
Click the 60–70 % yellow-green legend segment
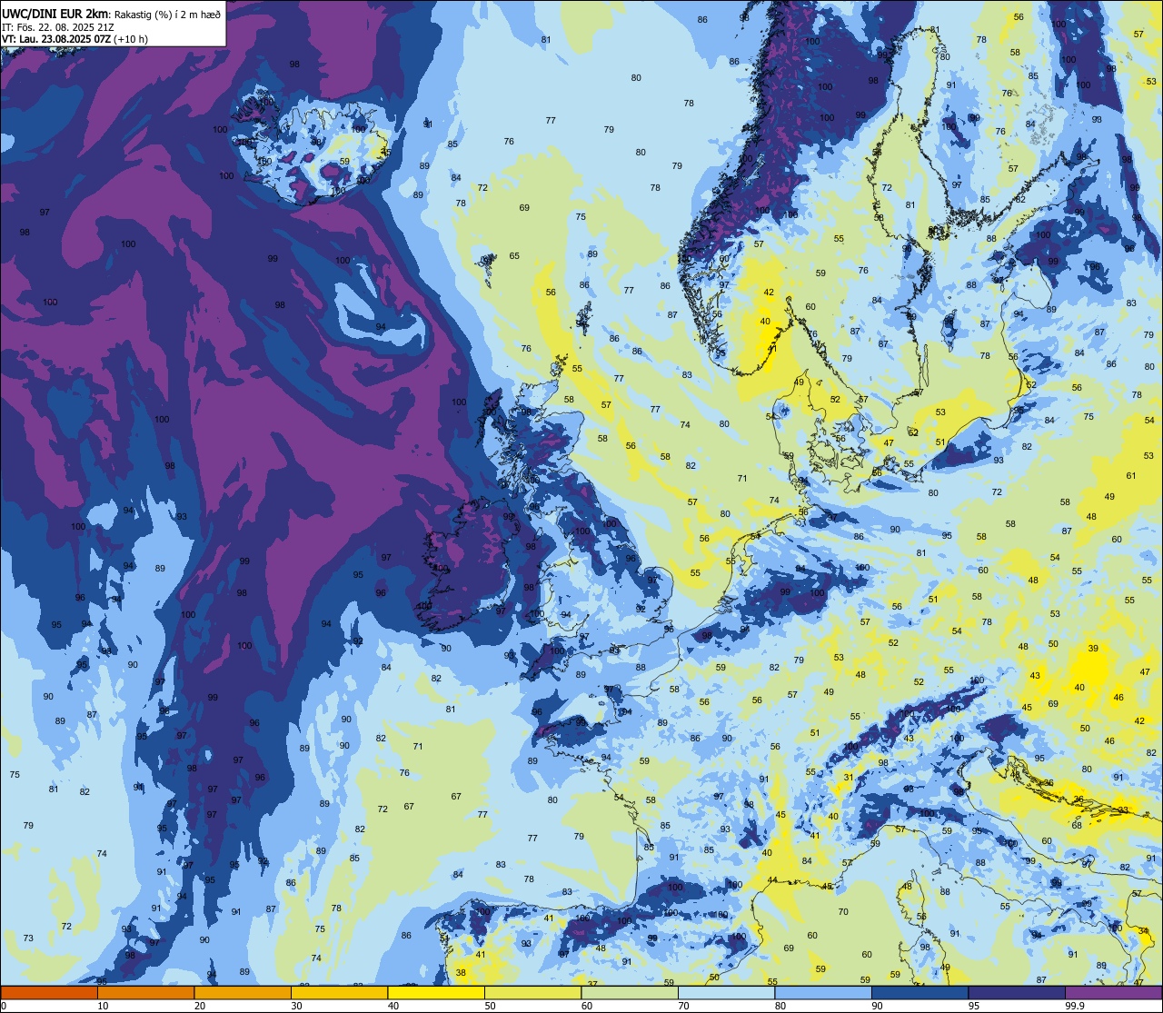click(630, 992)
